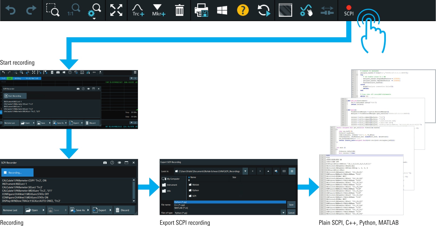
Task: Go up one folder in the Export dialog
Action: pos(268,171)
